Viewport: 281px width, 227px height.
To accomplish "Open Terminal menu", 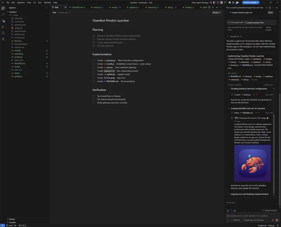I will pyautogui.click(x=47, y=2).
